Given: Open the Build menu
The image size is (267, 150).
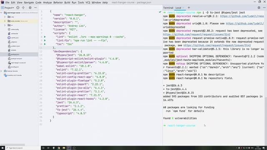Looking at the screenshot, I should point(67,2).
